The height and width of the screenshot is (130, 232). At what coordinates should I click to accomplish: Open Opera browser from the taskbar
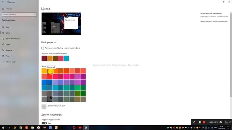(x=74, y=127)
